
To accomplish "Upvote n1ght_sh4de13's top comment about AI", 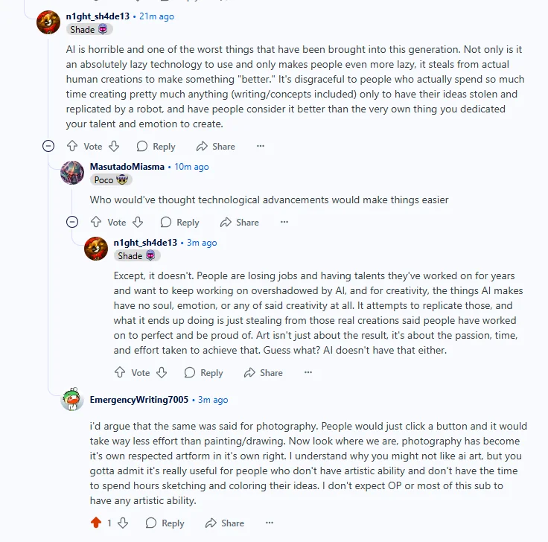I will [72, 146].
